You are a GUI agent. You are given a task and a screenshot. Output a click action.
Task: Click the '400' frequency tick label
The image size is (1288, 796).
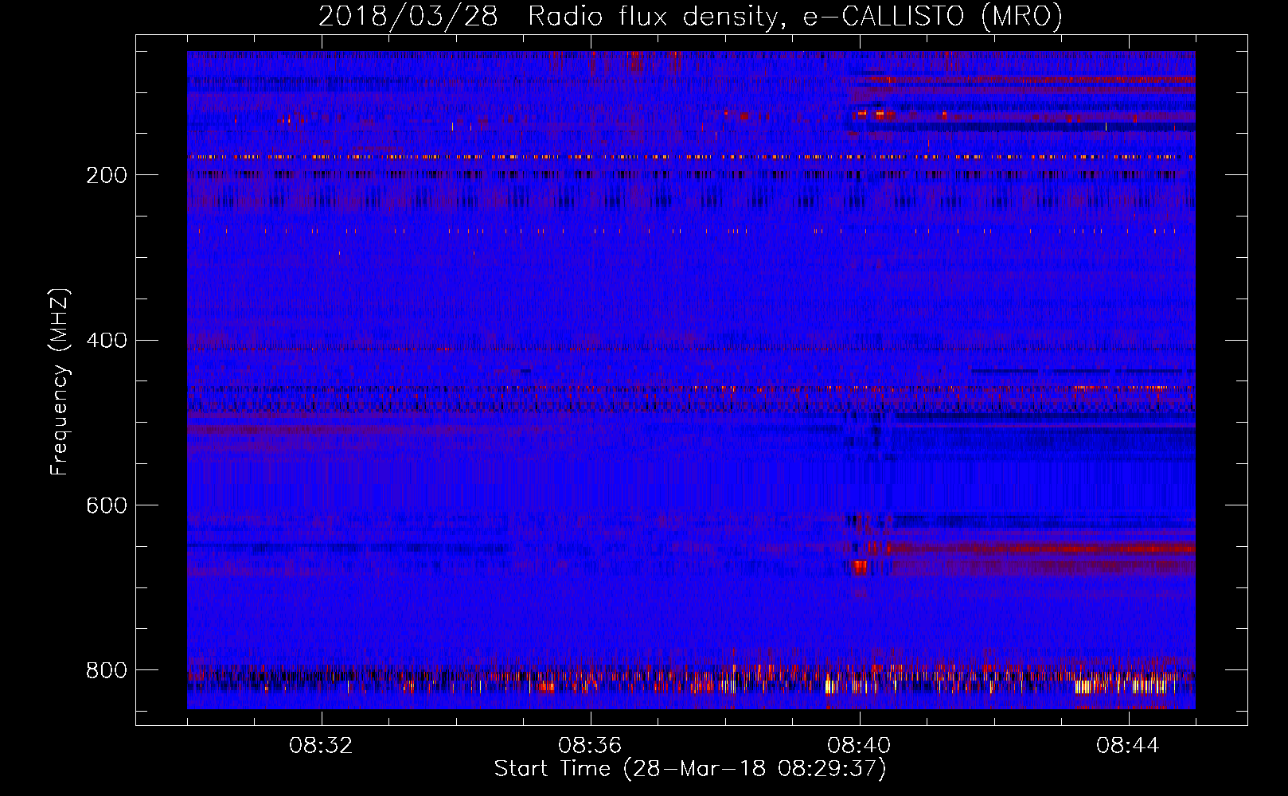(x=107, y=341)
